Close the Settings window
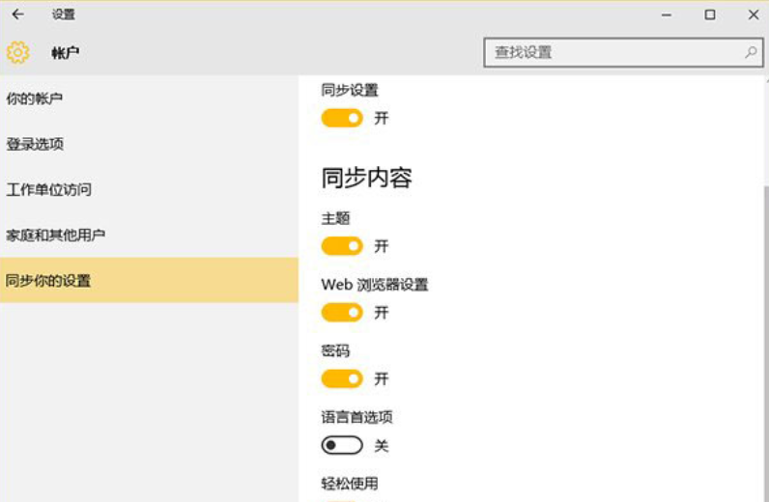Image resolution: width=769 pixels, height=502 pixels. coord(754,14)
